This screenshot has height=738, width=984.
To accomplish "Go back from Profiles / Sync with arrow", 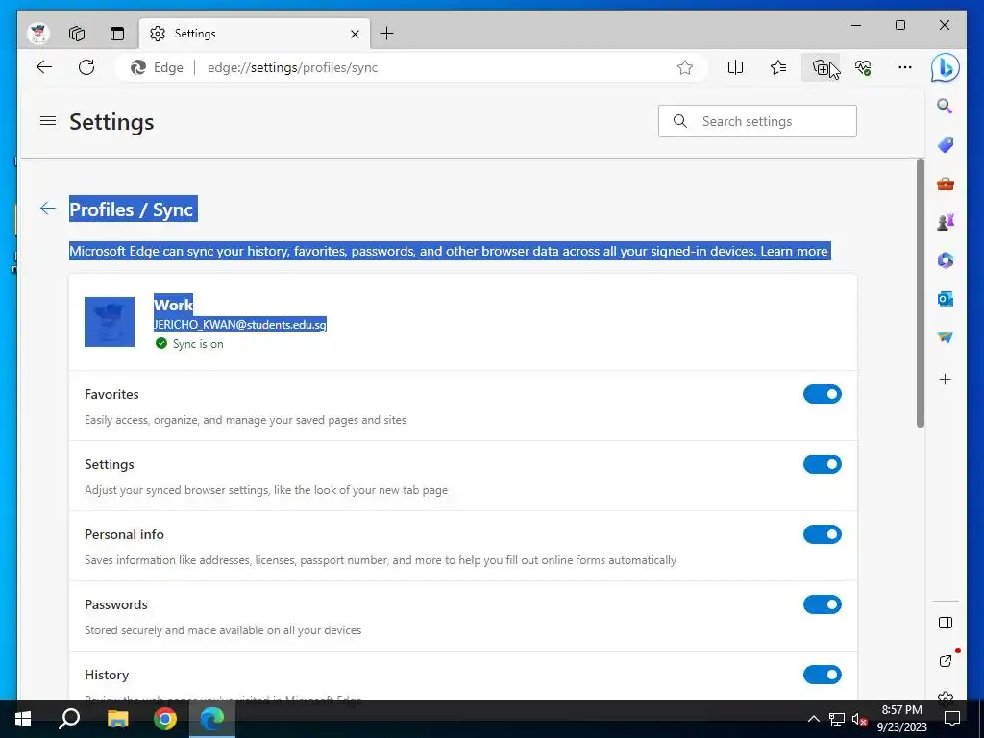I will [x=48, y=209].
